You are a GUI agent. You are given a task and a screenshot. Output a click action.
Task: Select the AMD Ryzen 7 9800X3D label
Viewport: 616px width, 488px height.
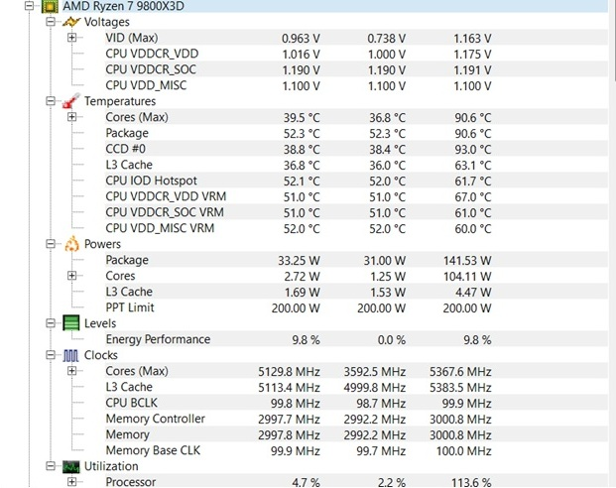123,6
